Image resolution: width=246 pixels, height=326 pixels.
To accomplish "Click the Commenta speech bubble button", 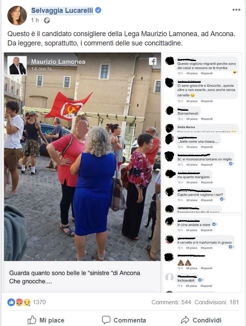I will (124, 320).
